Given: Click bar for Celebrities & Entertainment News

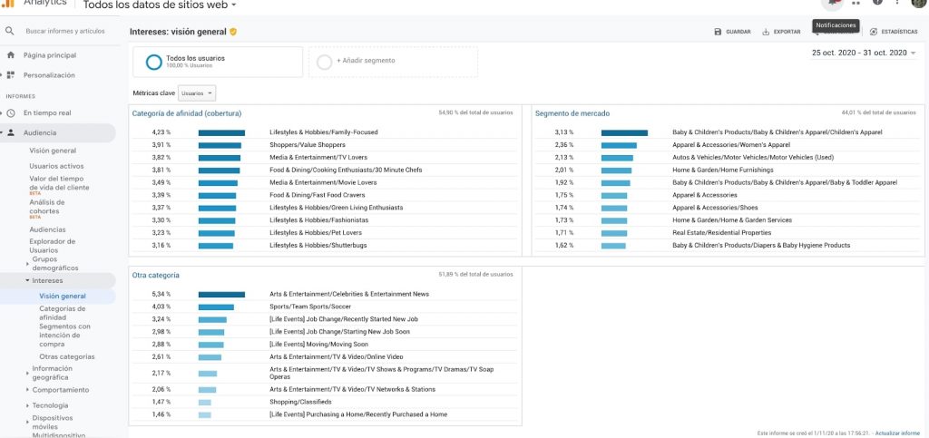Looking at the screenshot, I should click(221, 294).
